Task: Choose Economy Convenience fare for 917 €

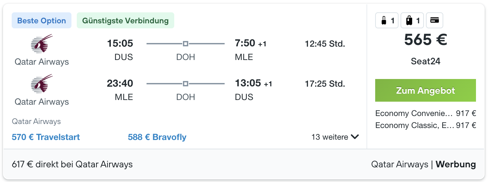Action: click(x=426, y=113)
